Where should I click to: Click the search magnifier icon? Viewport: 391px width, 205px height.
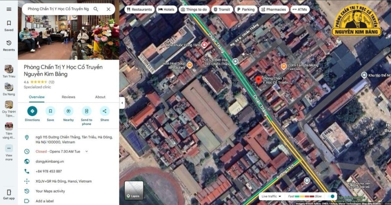(x=96, y=9)
